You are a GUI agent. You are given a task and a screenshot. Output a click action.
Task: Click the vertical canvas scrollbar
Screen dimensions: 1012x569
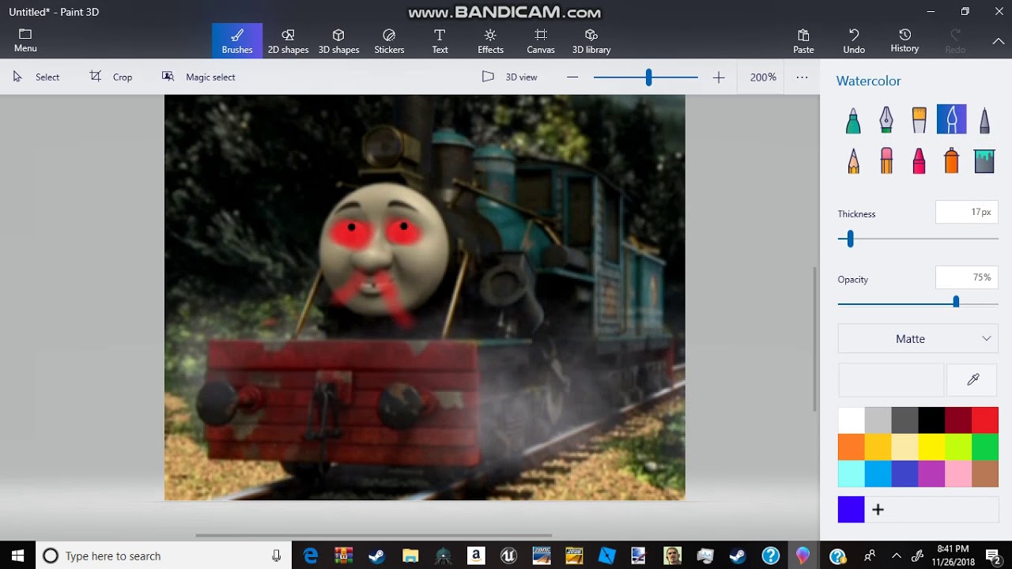pyautogui.click(x=814, y=339)
